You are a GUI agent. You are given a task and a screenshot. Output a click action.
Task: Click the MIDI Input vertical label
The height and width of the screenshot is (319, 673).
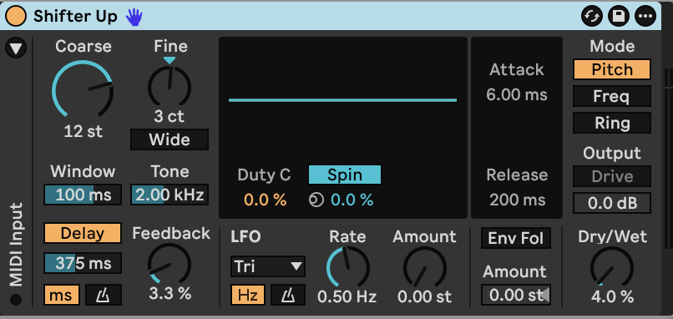tap(16, 245)
